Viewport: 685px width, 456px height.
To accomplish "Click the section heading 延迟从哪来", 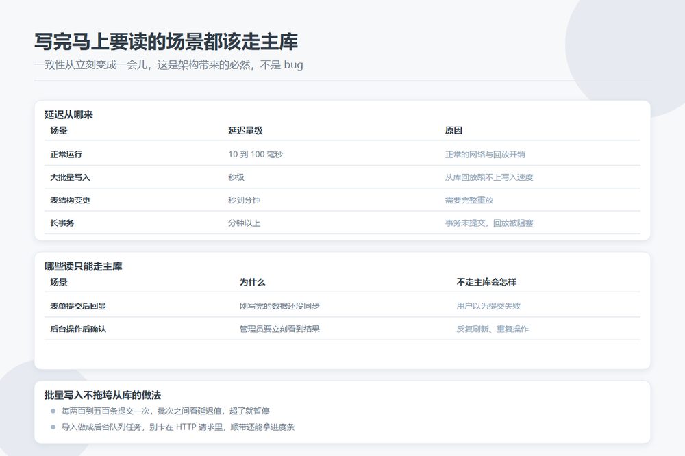I will 68,115.
